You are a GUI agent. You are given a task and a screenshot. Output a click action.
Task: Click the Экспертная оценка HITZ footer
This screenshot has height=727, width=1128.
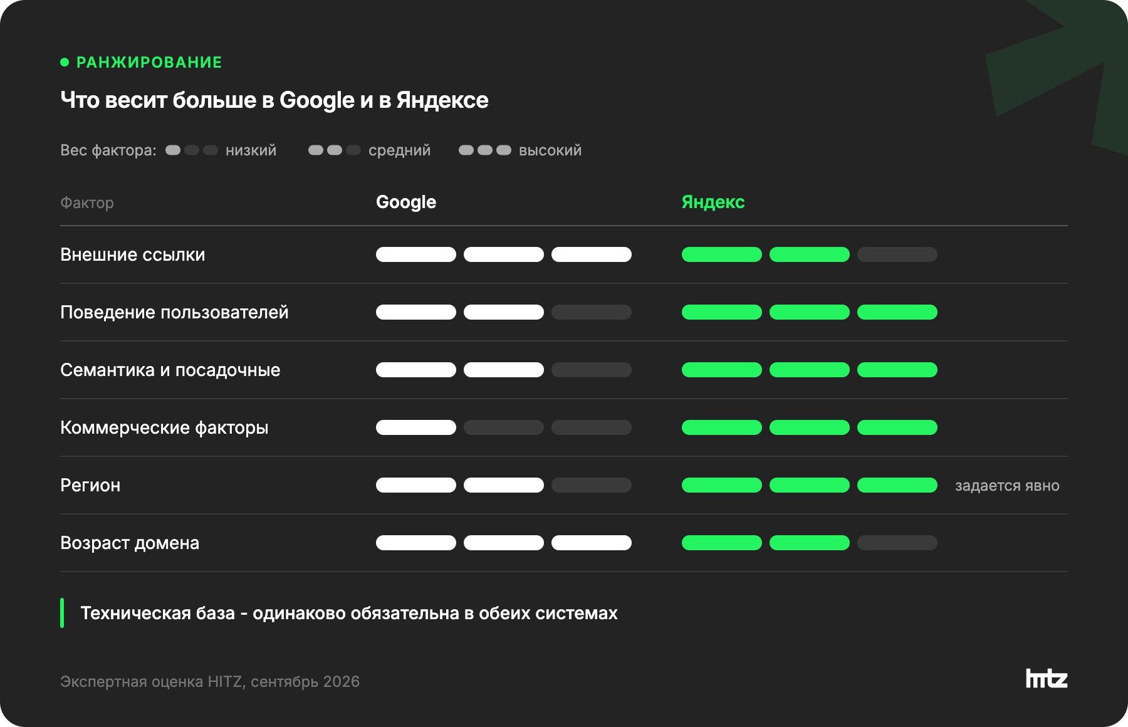(210, 682)
